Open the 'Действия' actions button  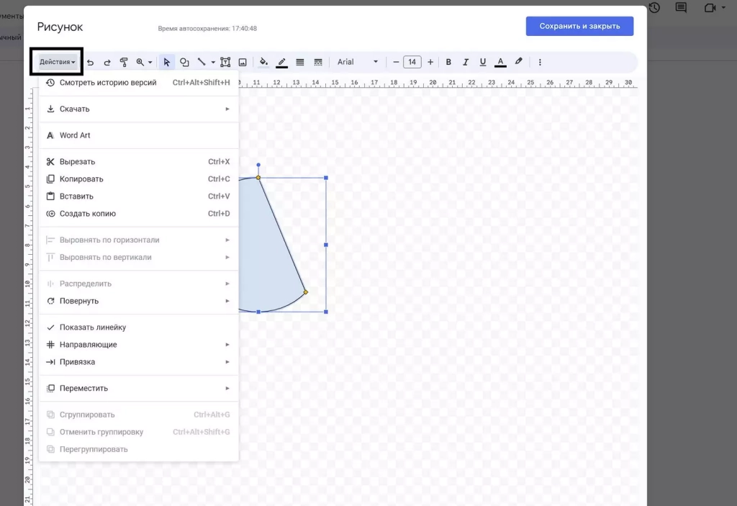pos(57,63)
